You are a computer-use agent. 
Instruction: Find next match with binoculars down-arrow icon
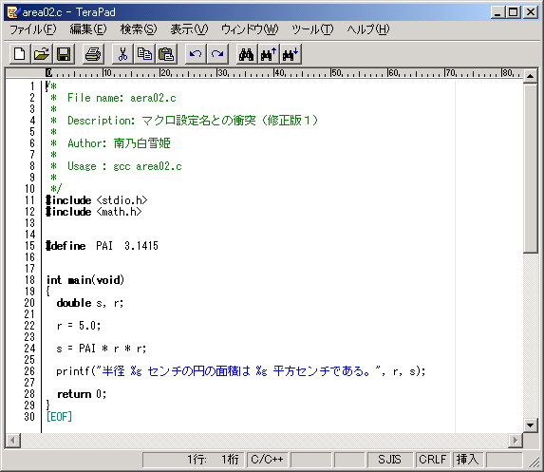291,54
